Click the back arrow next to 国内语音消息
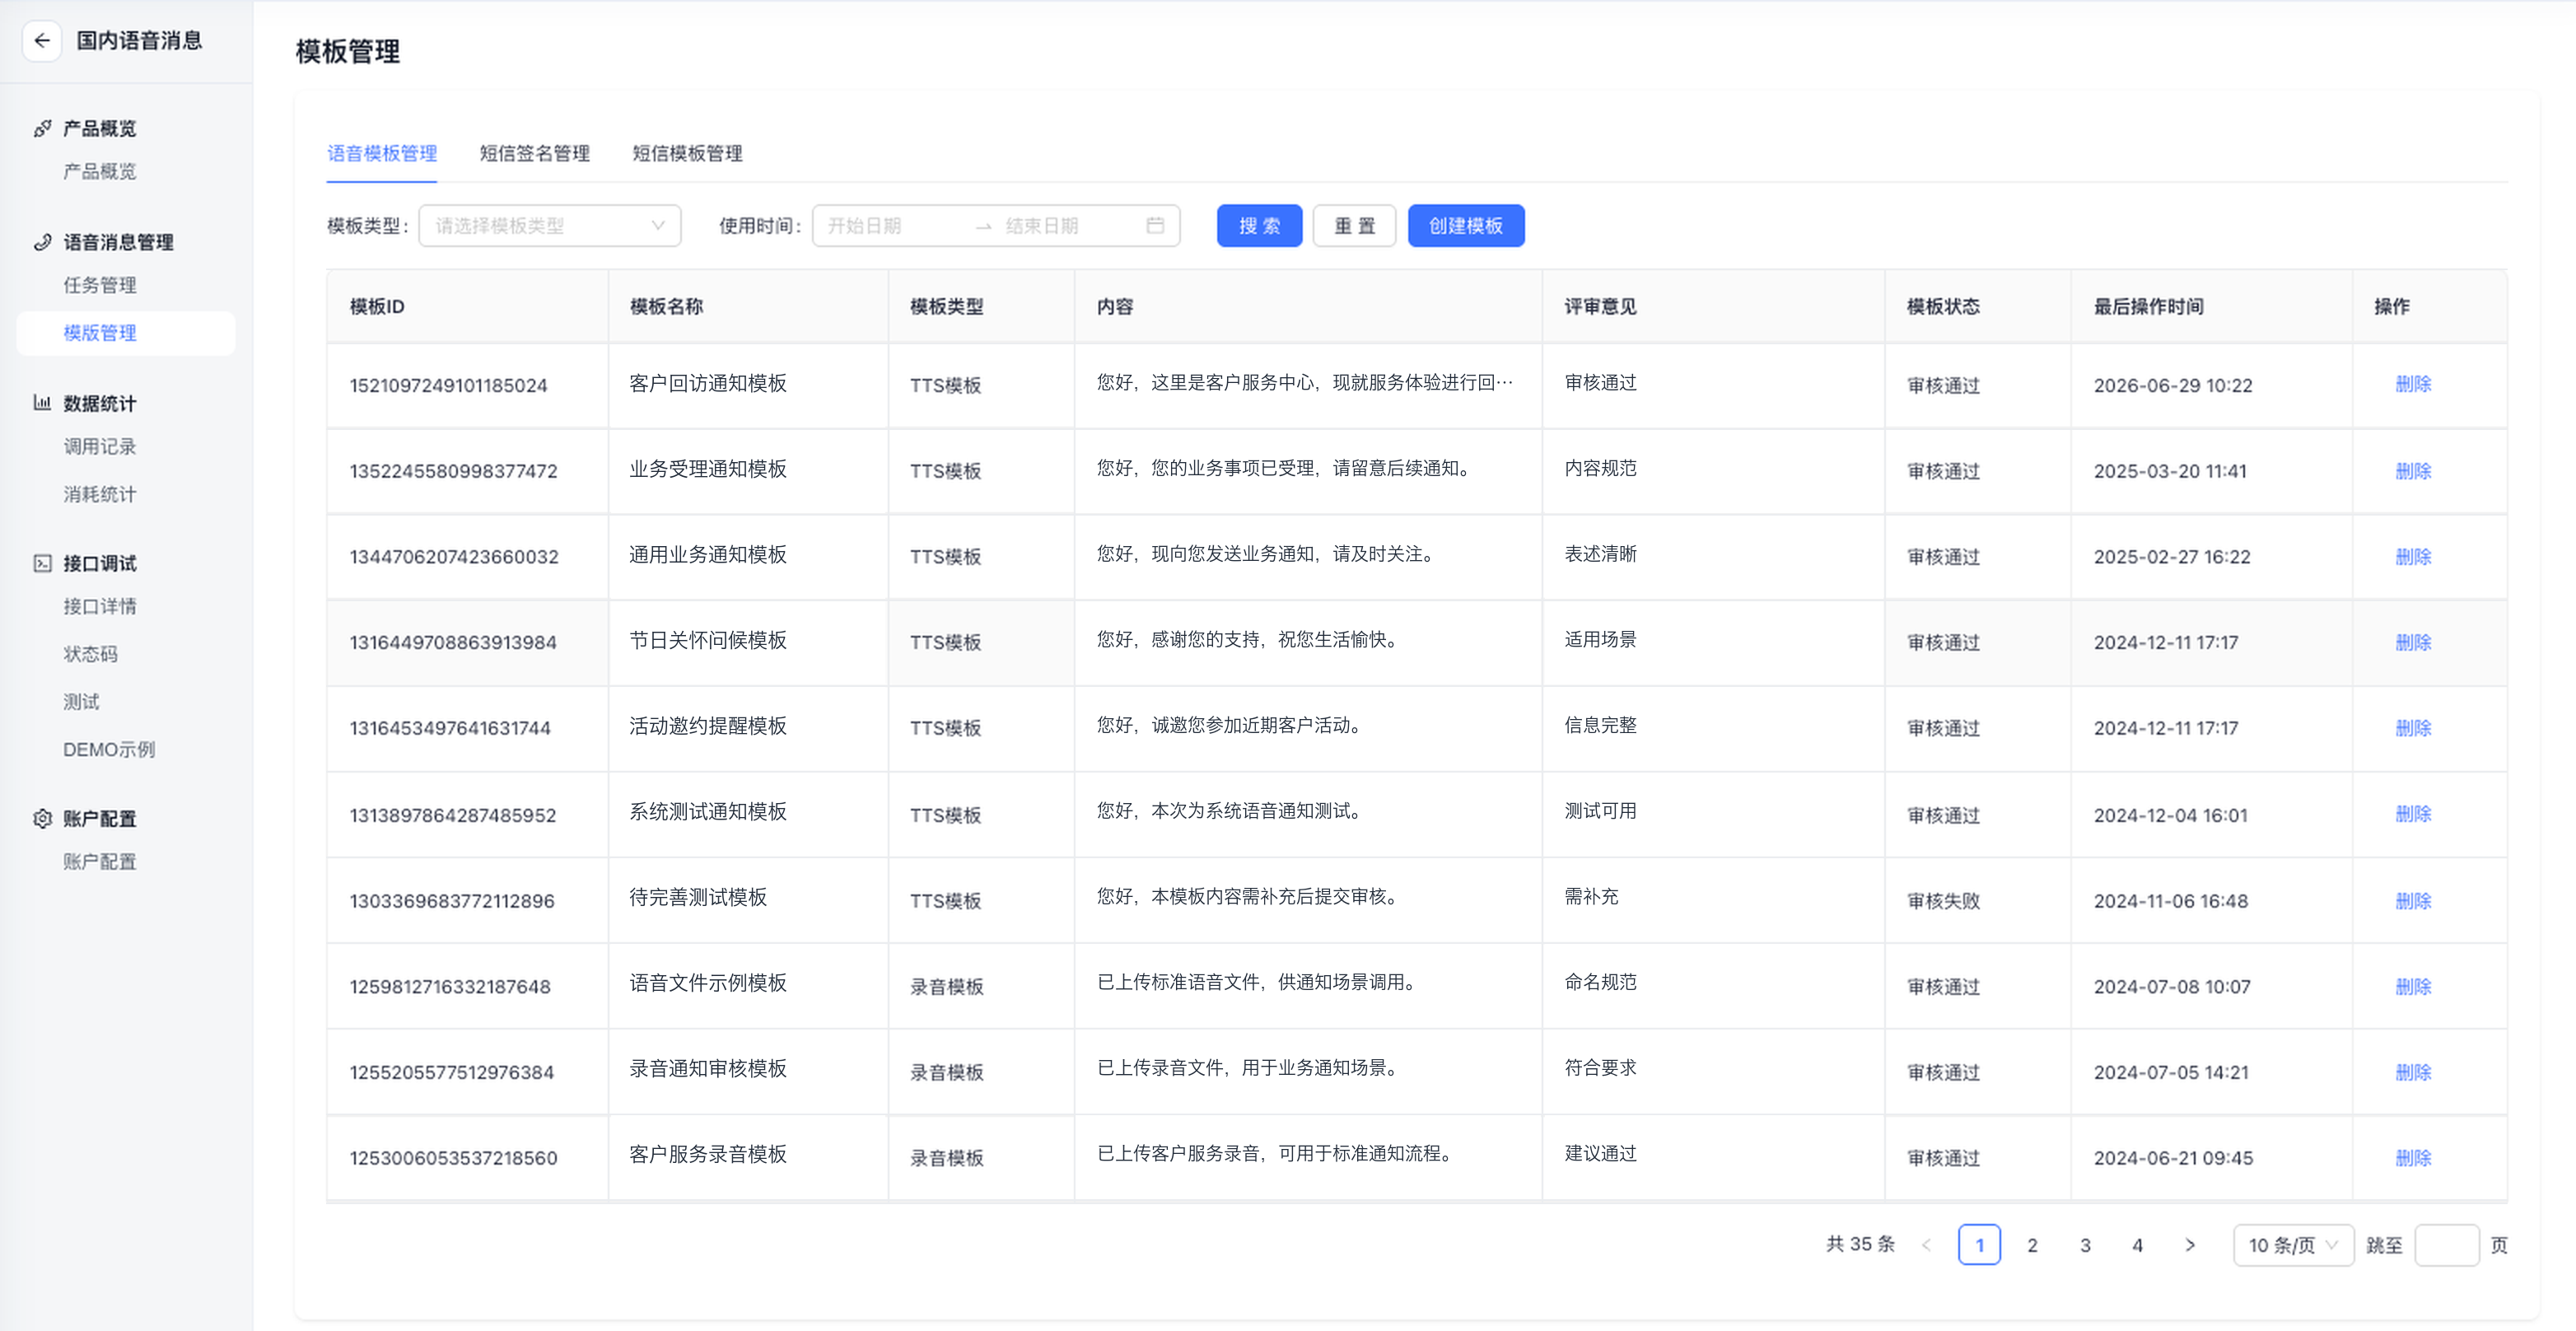Viewport: 2576px width, 1331px height. (42, 41)
